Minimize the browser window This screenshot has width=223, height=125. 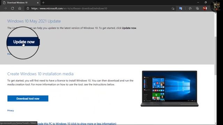click(198, 2)
